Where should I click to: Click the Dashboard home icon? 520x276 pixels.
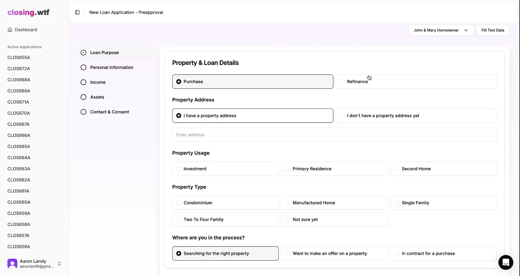(x=10, y=30)
